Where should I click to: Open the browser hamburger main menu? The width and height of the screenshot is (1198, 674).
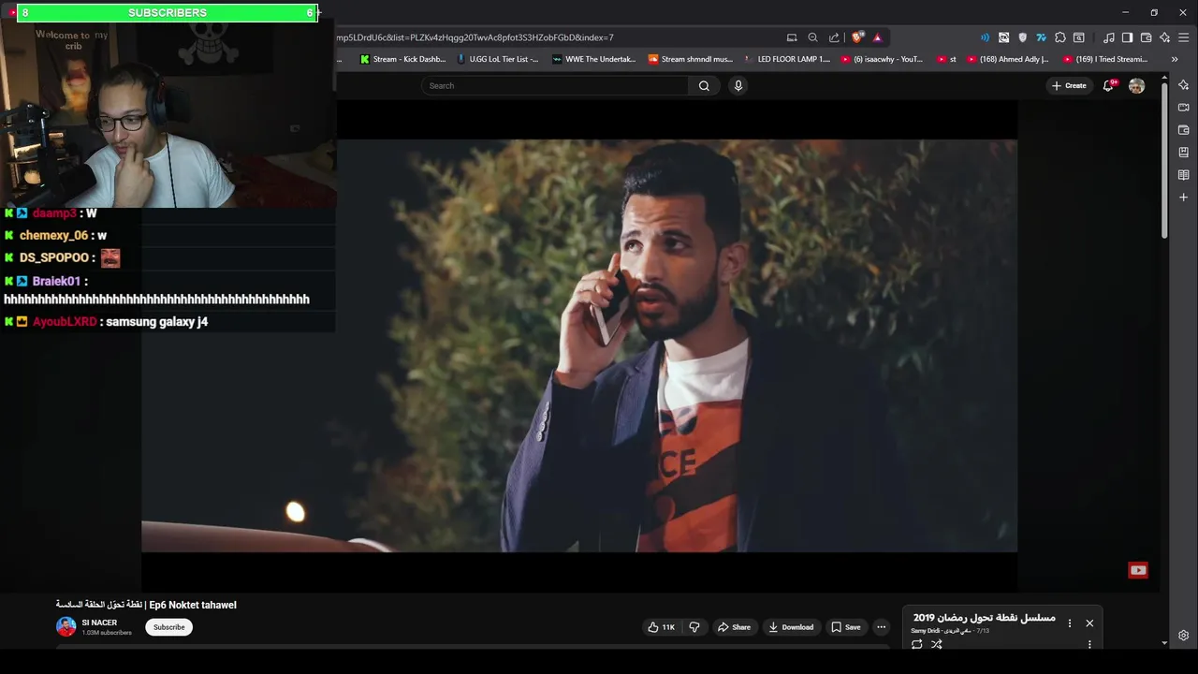(1183, 37)
